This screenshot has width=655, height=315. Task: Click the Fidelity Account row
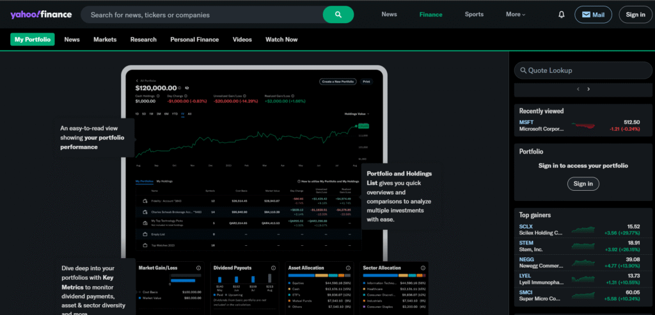pyautogui.click(x=249, y=201)
